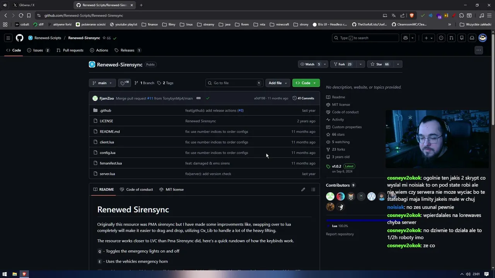
Task: Open client.lua file
Action: pyautogui.click(x=107, y=142)
